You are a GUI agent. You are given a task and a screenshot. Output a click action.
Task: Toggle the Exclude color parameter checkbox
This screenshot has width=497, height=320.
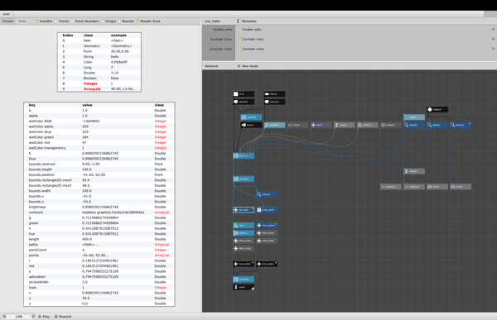(239, 49)
